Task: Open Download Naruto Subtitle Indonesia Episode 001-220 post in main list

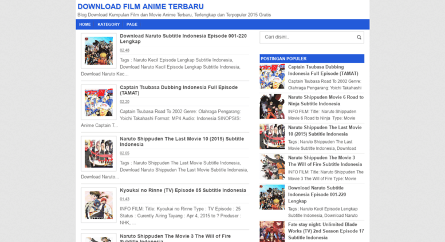Action: pyautogui.click(x=183, y=38)
